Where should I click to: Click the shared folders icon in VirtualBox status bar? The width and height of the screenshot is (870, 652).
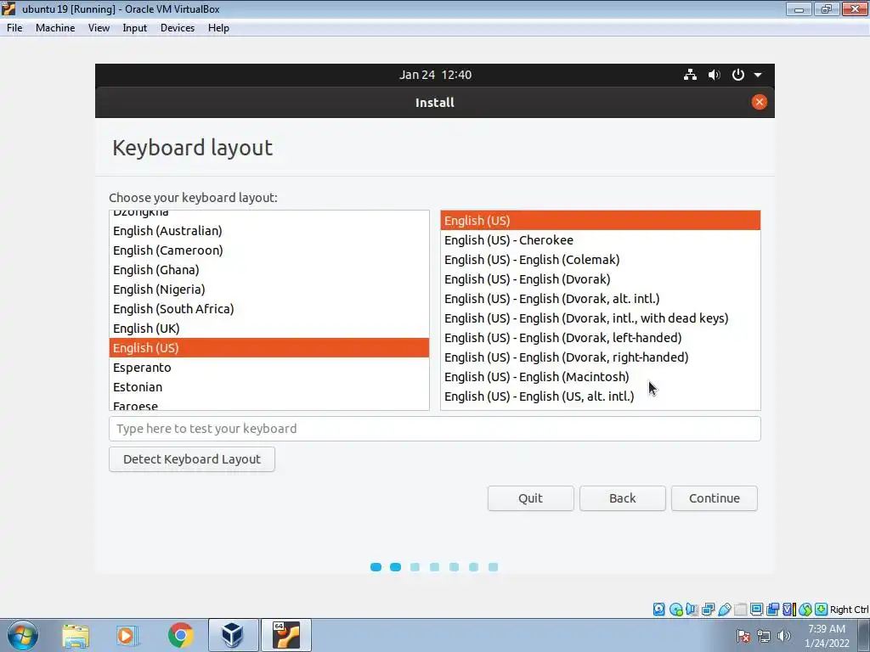click(x=740, y=610)
